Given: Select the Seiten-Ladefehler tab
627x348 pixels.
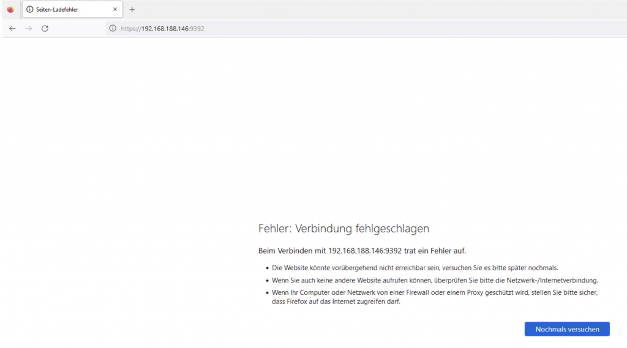Looking at the screenshot, I should click(67, 10).
